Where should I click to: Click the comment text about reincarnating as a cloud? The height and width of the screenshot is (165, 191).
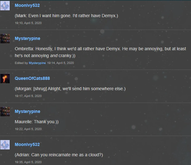point(59,155)
